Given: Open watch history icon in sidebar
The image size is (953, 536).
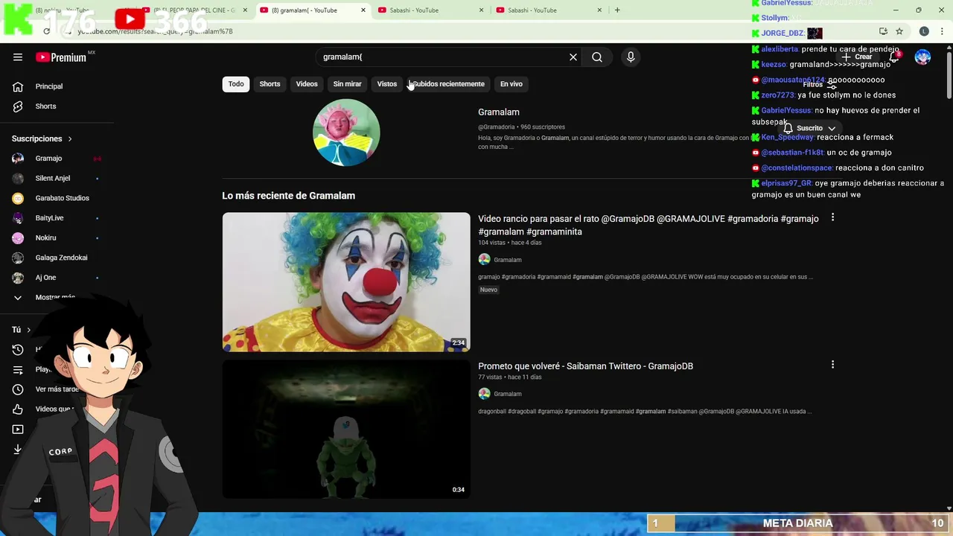Looking at the screenshot, I should point(18,350).
